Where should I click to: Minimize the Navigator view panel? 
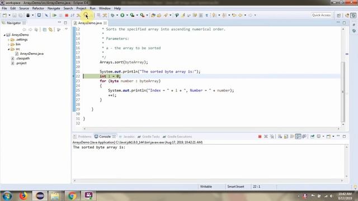(59, 22)
